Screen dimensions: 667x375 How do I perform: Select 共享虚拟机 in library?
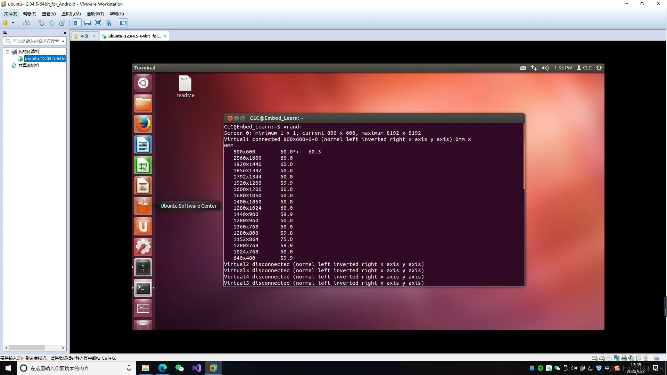28,66
